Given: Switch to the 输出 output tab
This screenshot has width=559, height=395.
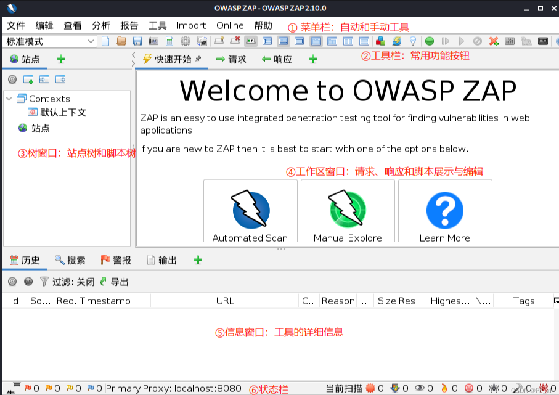Looking at the screenshot, I should [x=162, y=260].
